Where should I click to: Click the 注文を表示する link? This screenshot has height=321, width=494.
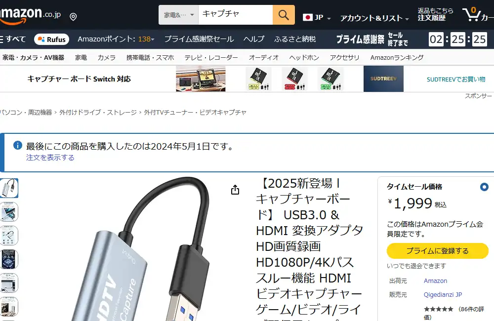(x=50, y=158)
